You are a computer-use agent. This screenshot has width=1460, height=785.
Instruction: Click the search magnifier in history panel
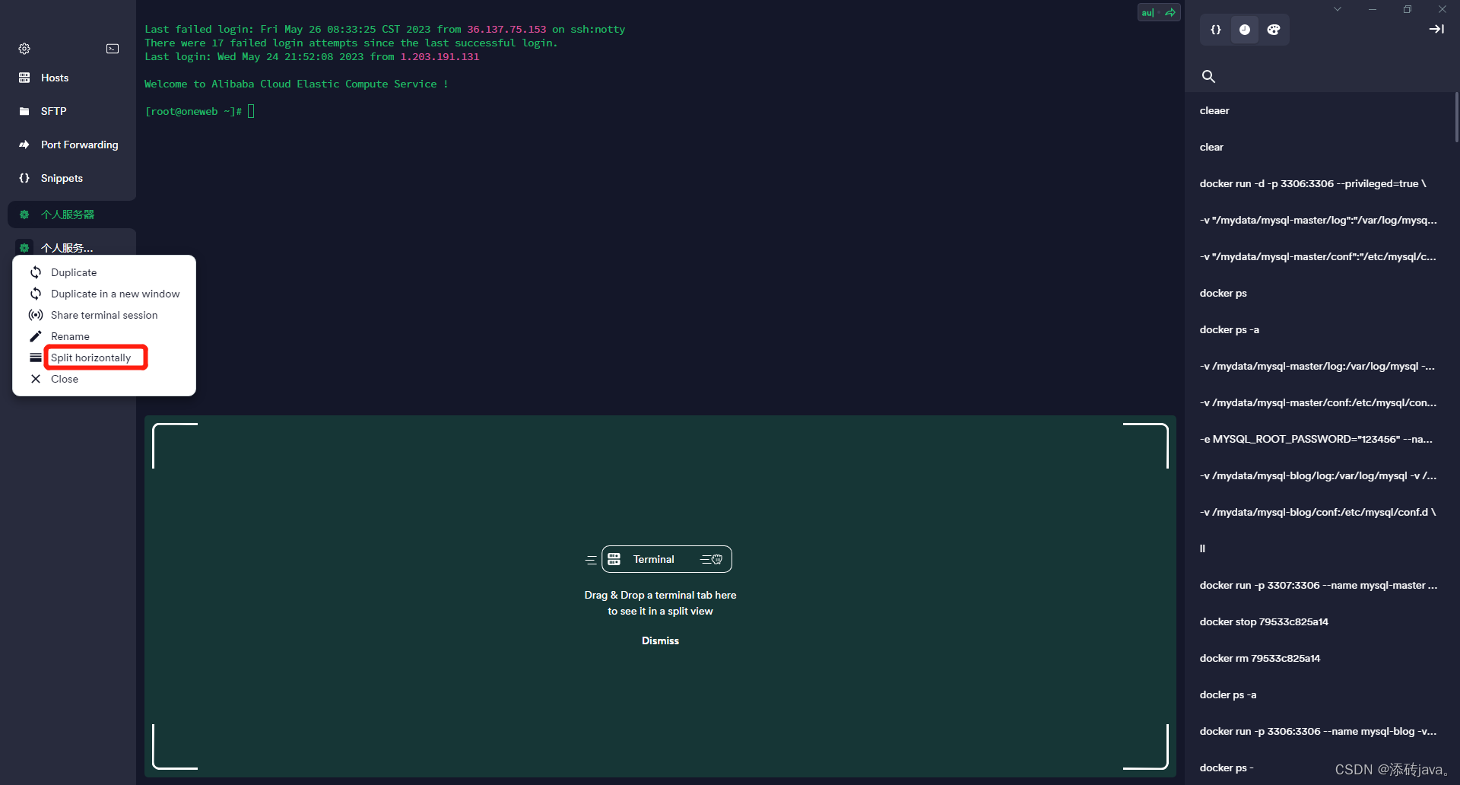[1209, 77]
